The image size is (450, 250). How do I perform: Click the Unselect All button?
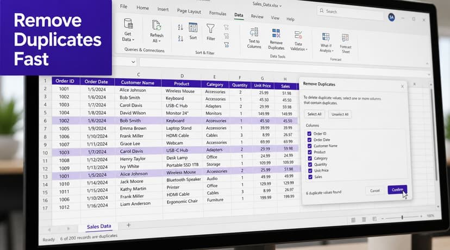tap(340, 114)
